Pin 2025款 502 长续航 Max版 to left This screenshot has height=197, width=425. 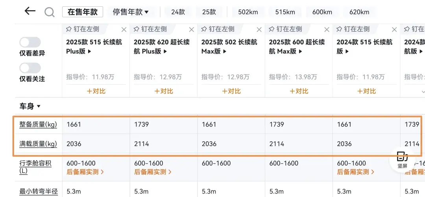[x=218, y=29]
